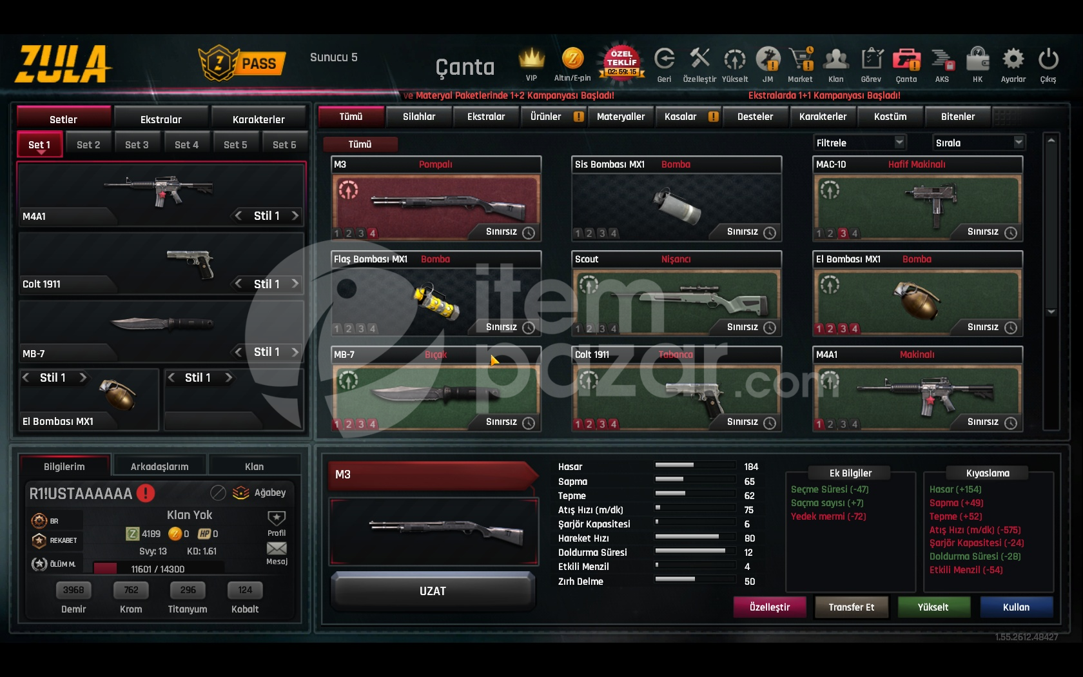Open the Silahlar inventory tab
This screenshot has width=1083, height=677.
(x=419, y=117)
